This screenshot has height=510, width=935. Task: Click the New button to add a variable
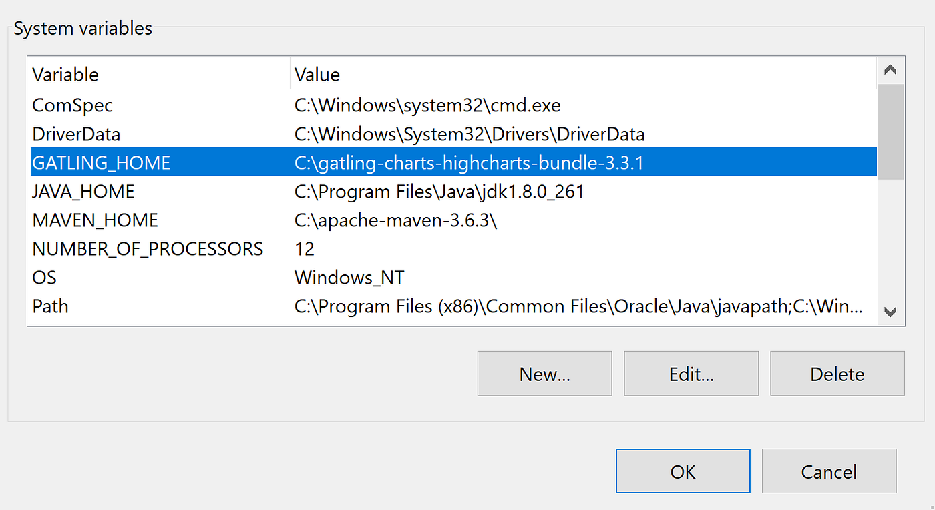544,373
